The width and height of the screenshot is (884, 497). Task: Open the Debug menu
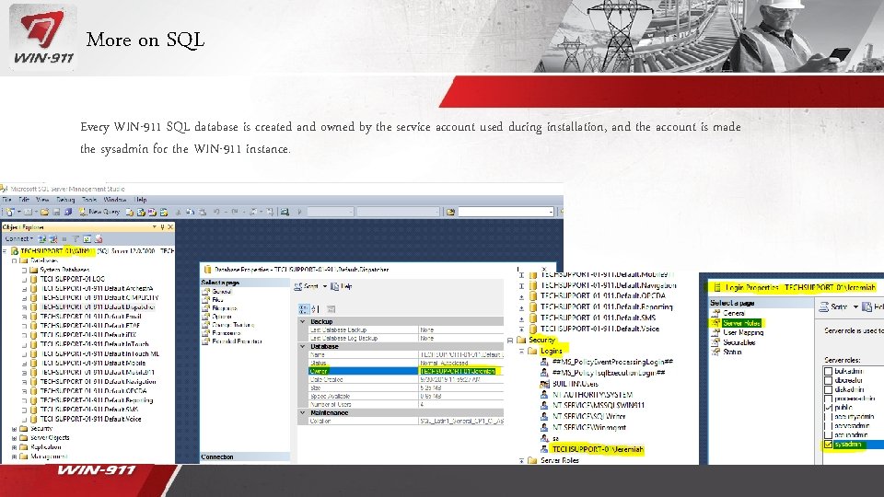pyautogui.click(x=65, y=200)
